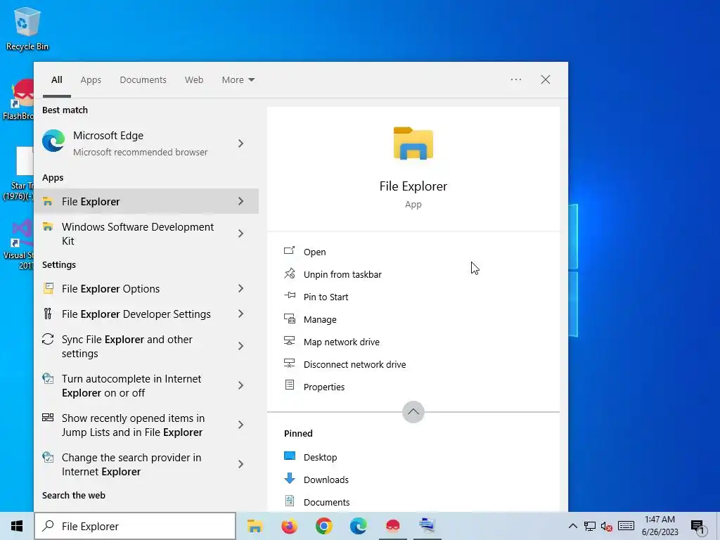Open File Explorer Developer Settings entry
This screenshot has width=720, height=540.
146,314
